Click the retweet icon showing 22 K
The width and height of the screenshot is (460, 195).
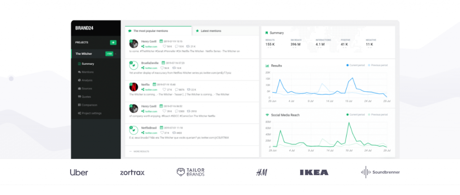coord(189,89)
